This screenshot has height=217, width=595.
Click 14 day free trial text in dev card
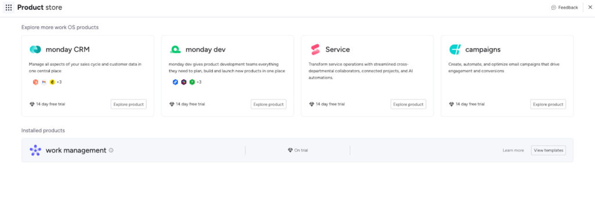click(191, 104)
